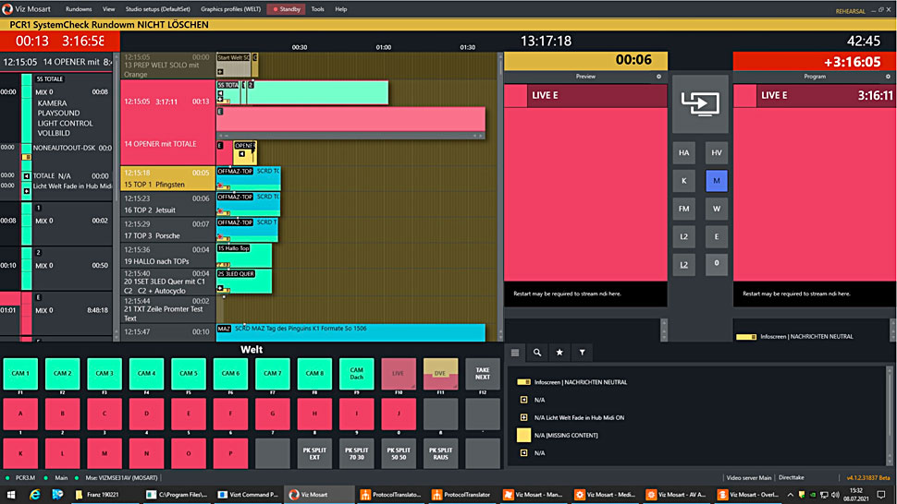Click the OPENER yellow timeline block
This screenshot has height=504, width=897.
245,153
